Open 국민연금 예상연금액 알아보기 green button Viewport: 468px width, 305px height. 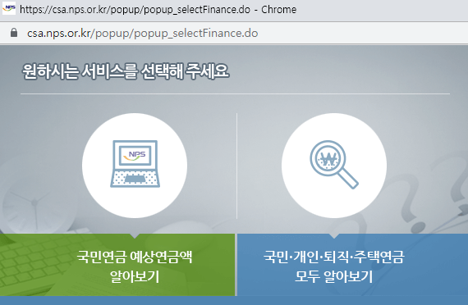[x=117, y=265]
